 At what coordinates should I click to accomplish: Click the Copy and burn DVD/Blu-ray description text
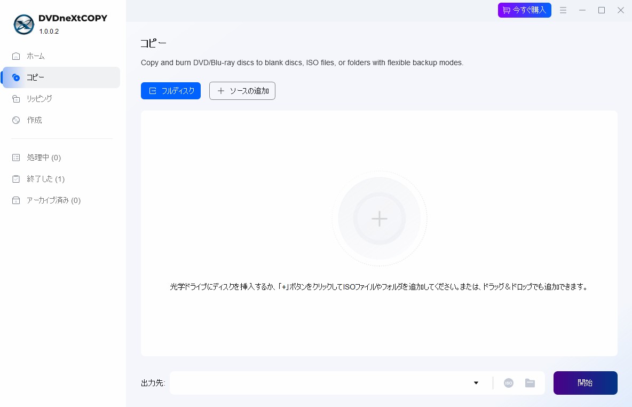click(x=302, y=62)
